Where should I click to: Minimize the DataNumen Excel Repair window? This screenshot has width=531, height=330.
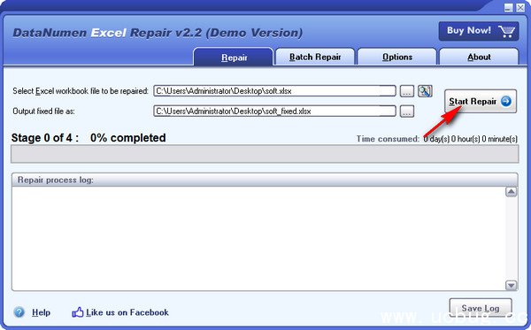(508, 7)
